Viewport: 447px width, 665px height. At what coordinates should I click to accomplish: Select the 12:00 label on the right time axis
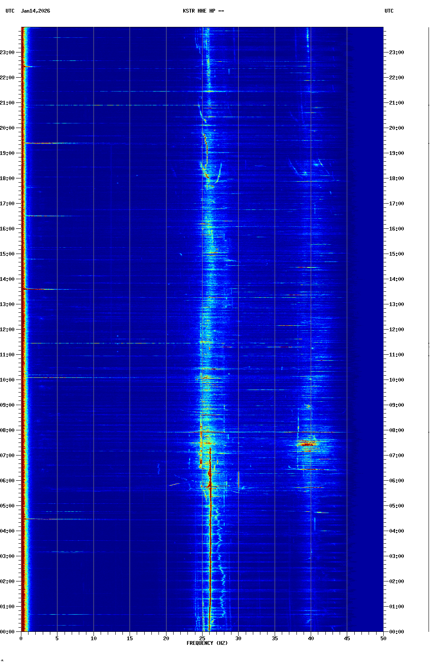click(x=396, y=330)
